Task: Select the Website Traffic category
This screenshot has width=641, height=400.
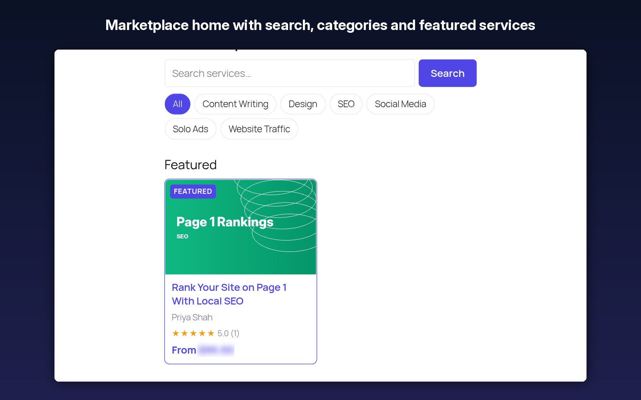Action: pos(259,129)
